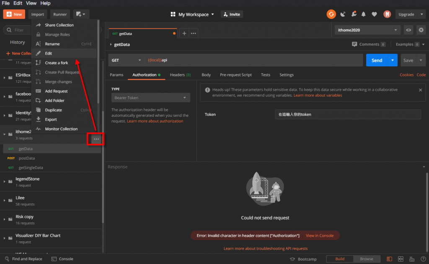Click the request URL input field
This screenshot has height=264, width=429.
[253, 60]
